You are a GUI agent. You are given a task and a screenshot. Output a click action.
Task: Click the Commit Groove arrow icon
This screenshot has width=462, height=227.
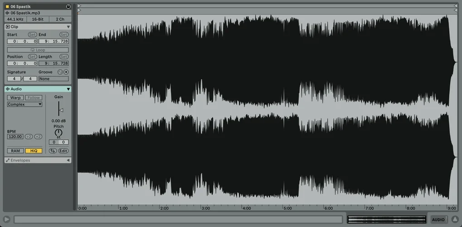pos(66,72)
